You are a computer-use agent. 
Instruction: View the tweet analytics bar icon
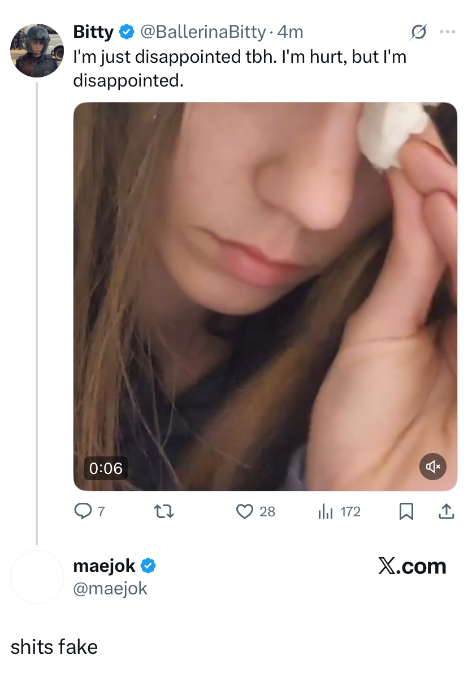pyautogui.click(x=325, y=512)
